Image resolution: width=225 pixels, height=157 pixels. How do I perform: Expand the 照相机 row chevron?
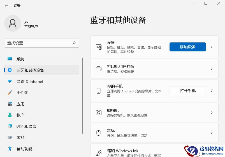pyautogui.click(x=212, y=113)
